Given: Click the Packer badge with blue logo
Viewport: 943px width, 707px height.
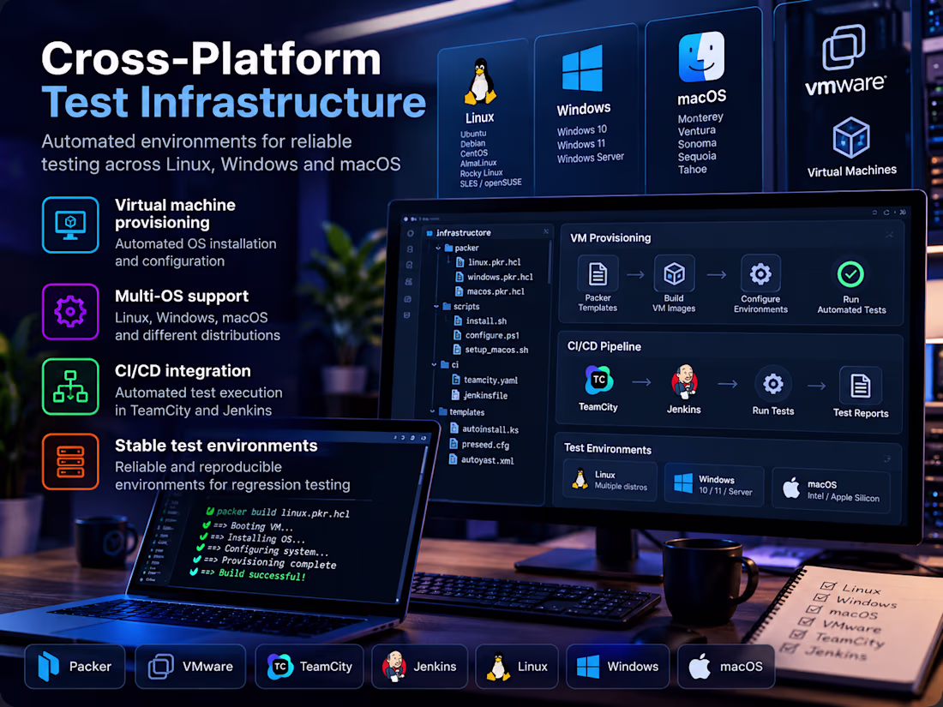Looking at the screenshot, I should click(75, 666).
